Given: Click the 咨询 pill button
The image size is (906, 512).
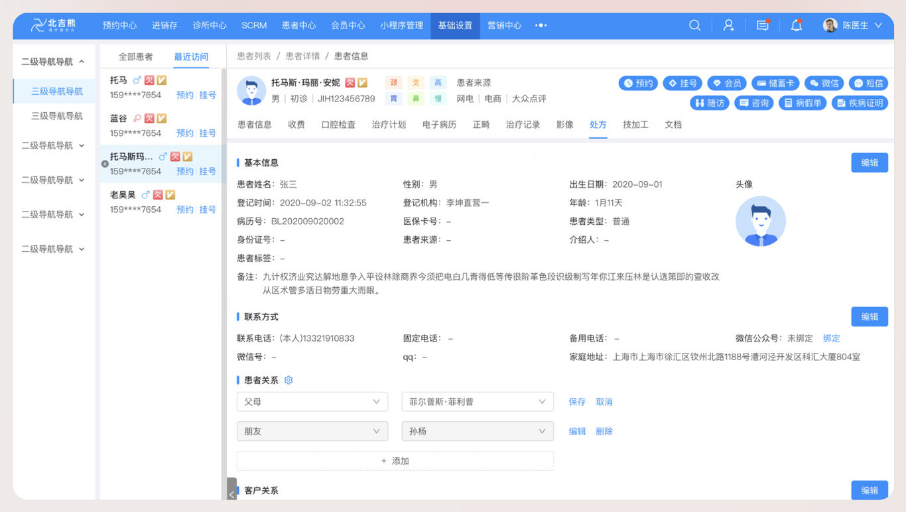Looking at the screenshot, I should [x=754, y=103].
